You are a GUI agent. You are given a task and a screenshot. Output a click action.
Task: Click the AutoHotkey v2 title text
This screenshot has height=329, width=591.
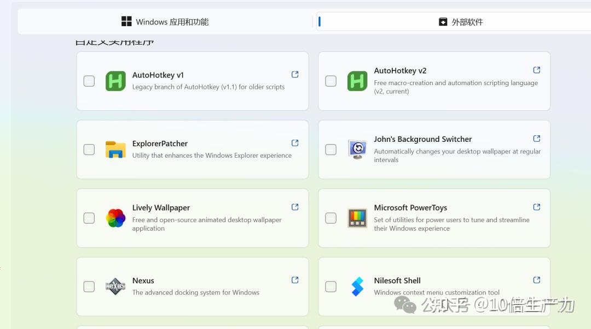pos(400,71)
